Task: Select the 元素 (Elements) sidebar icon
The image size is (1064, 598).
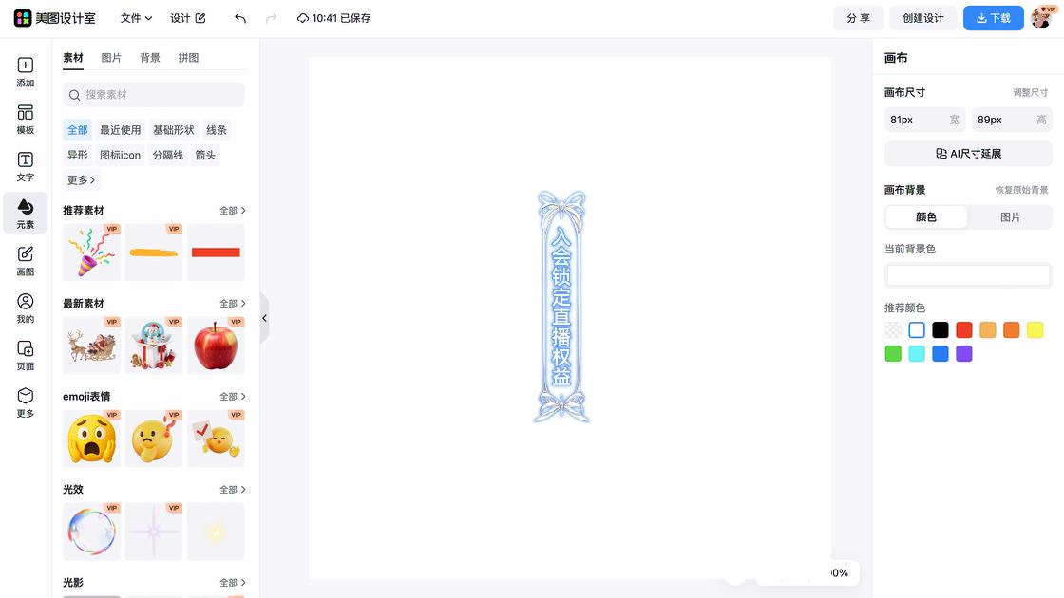Action: [x=25, y=213]
